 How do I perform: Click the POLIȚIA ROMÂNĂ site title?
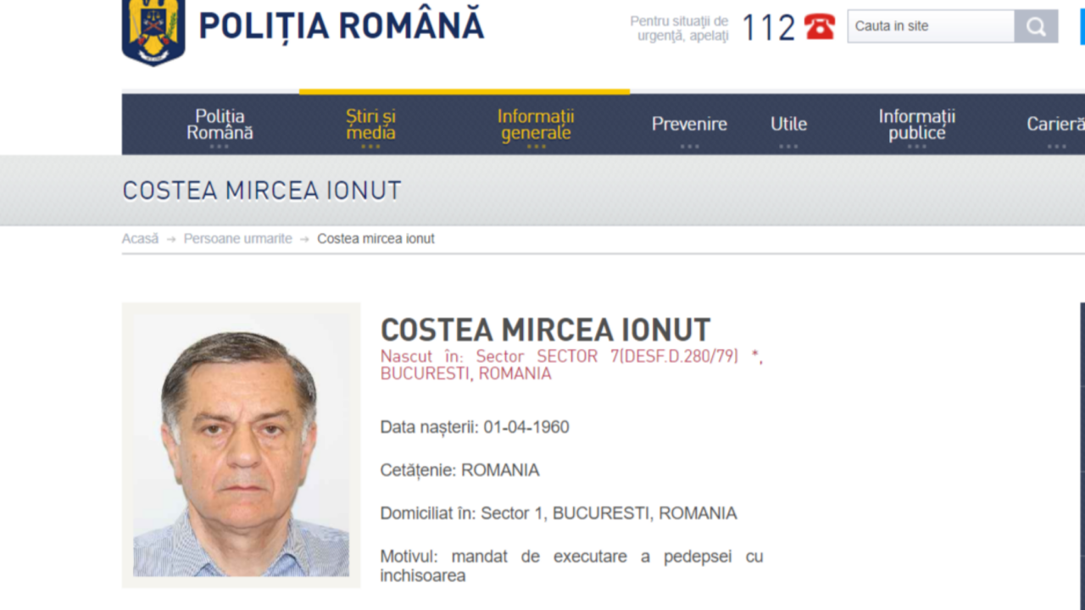(x=342, y=25)
